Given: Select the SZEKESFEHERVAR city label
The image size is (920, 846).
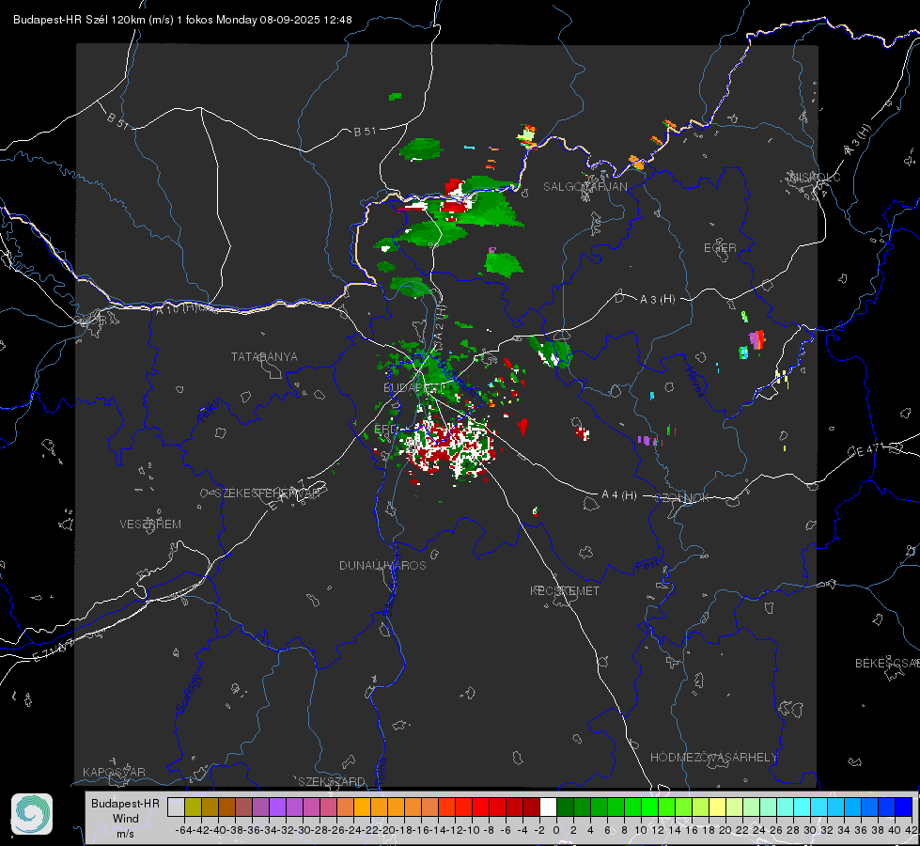Looking at the screenshot, I should (267, 493).
